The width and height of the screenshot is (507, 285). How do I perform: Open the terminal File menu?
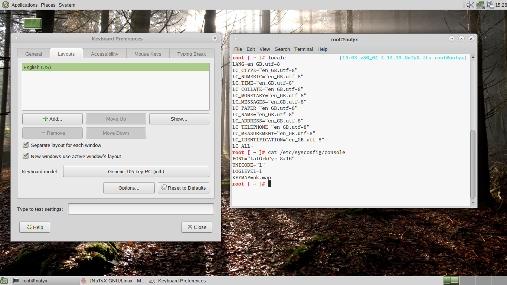pos(238,49)
